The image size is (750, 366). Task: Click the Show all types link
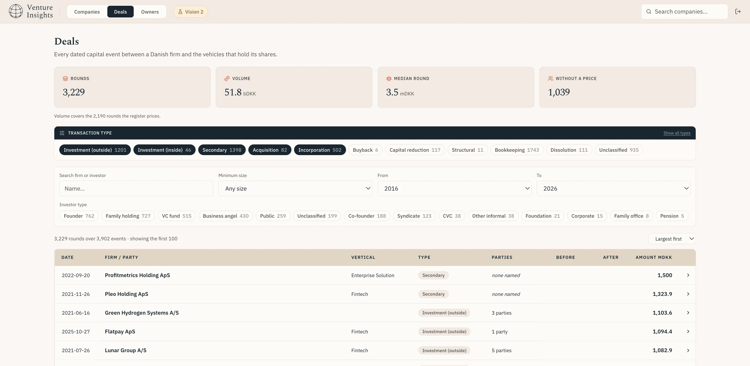point(677,133)
